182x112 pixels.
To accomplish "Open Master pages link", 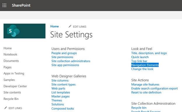I will click(60, 97).
